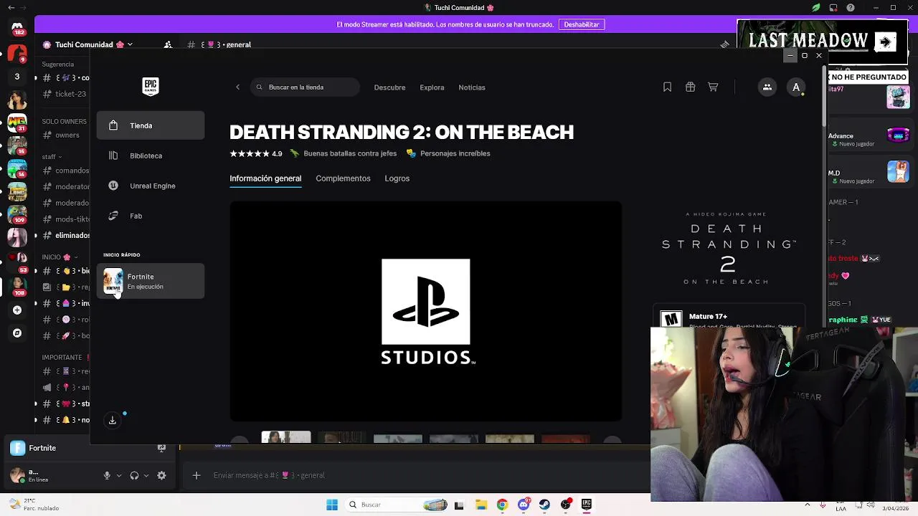Open Google Chrome from the taskbar
Image resolution: width=918 pixels, height=516 pixels.
point(502,505)
